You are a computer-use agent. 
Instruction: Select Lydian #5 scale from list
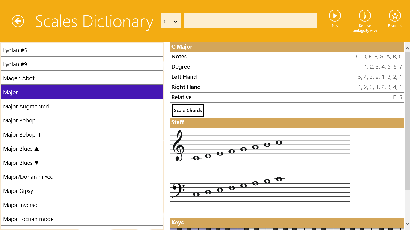[x=82, y=50]
